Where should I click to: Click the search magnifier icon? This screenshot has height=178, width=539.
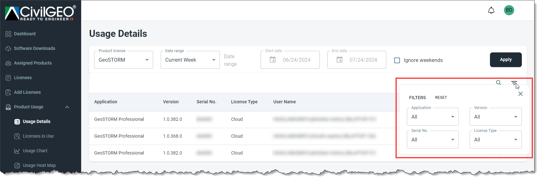pyautogui.click(x=499, y=83)
